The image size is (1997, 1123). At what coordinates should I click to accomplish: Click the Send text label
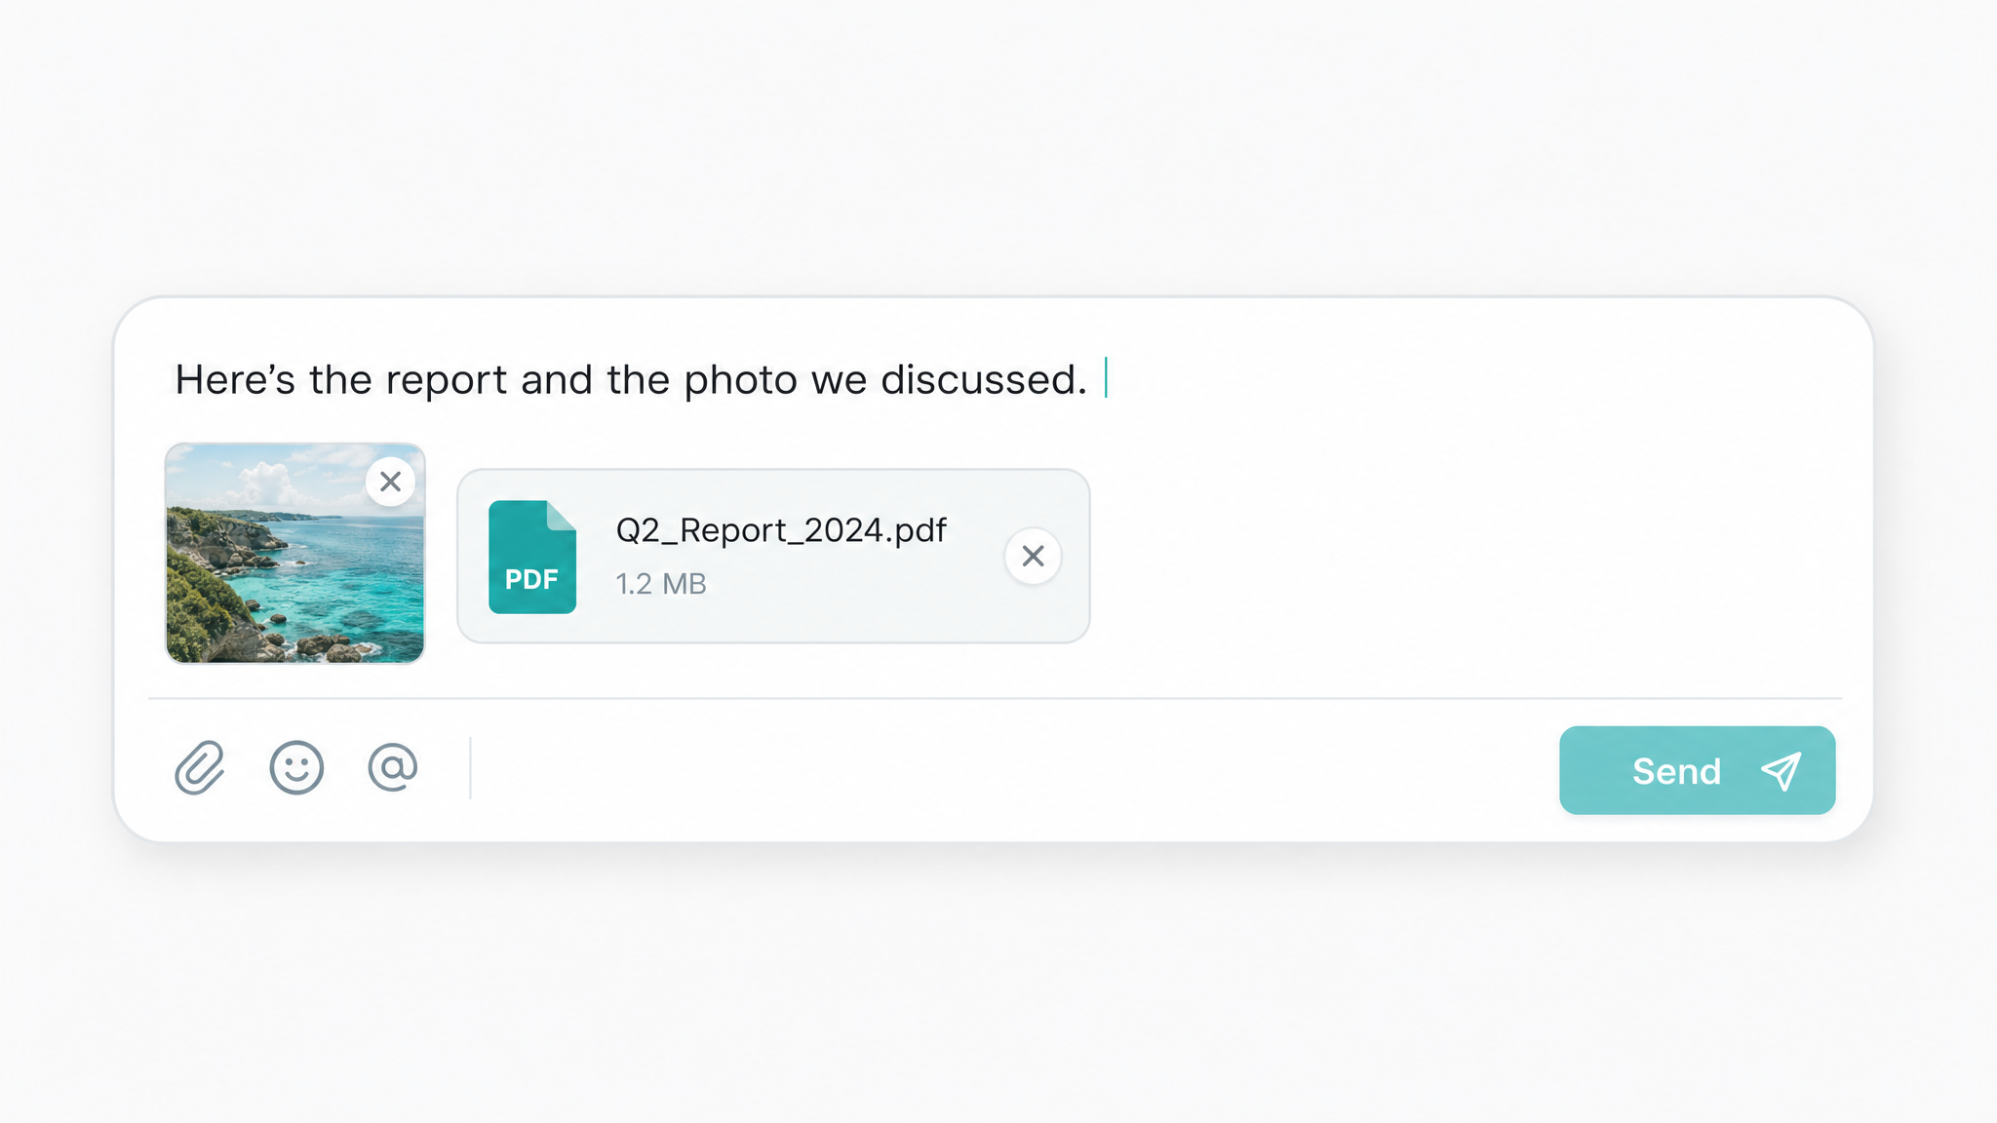1676,771
